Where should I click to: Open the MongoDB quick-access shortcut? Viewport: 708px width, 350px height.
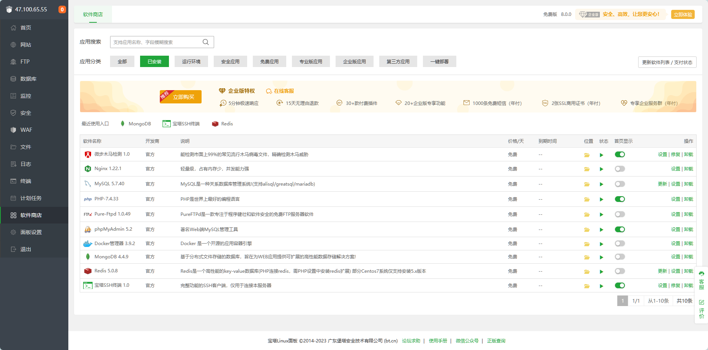pyautogui.click(x=136, y=123)
